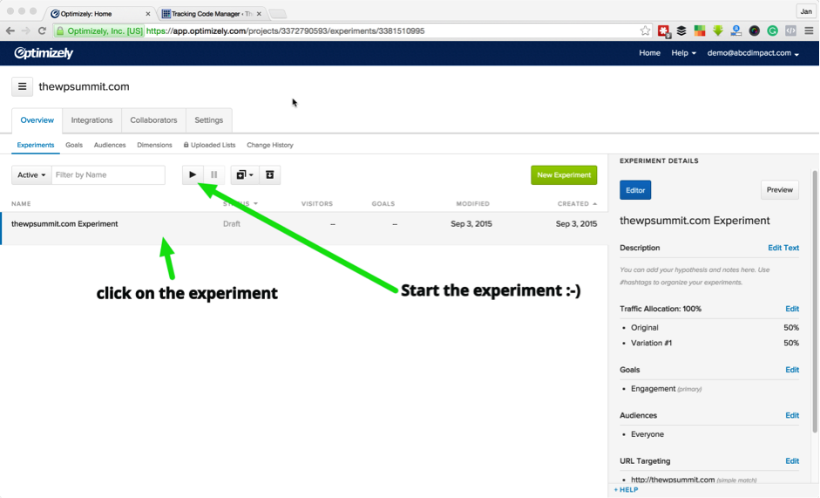Switch to the Integrations tab
The width and height of the screenshot is (820, 498).
click(92, 120)
